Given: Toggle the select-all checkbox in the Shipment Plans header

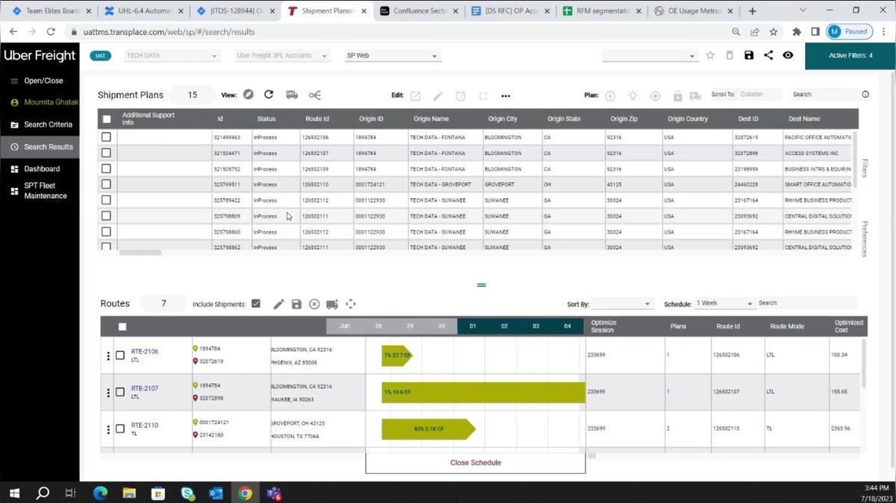Looking at the screenshot, I should (106, 118).
